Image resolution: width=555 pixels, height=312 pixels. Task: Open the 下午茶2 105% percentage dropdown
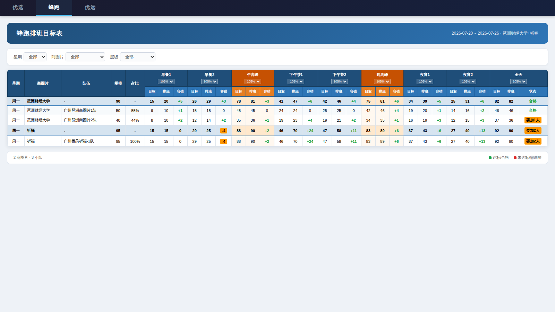(x=340, y=81)
